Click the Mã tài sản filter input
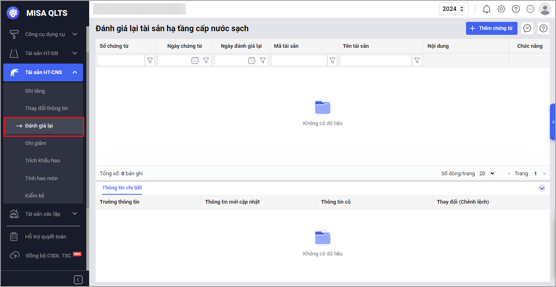The image size is (556, 287). tap(299, 60)
